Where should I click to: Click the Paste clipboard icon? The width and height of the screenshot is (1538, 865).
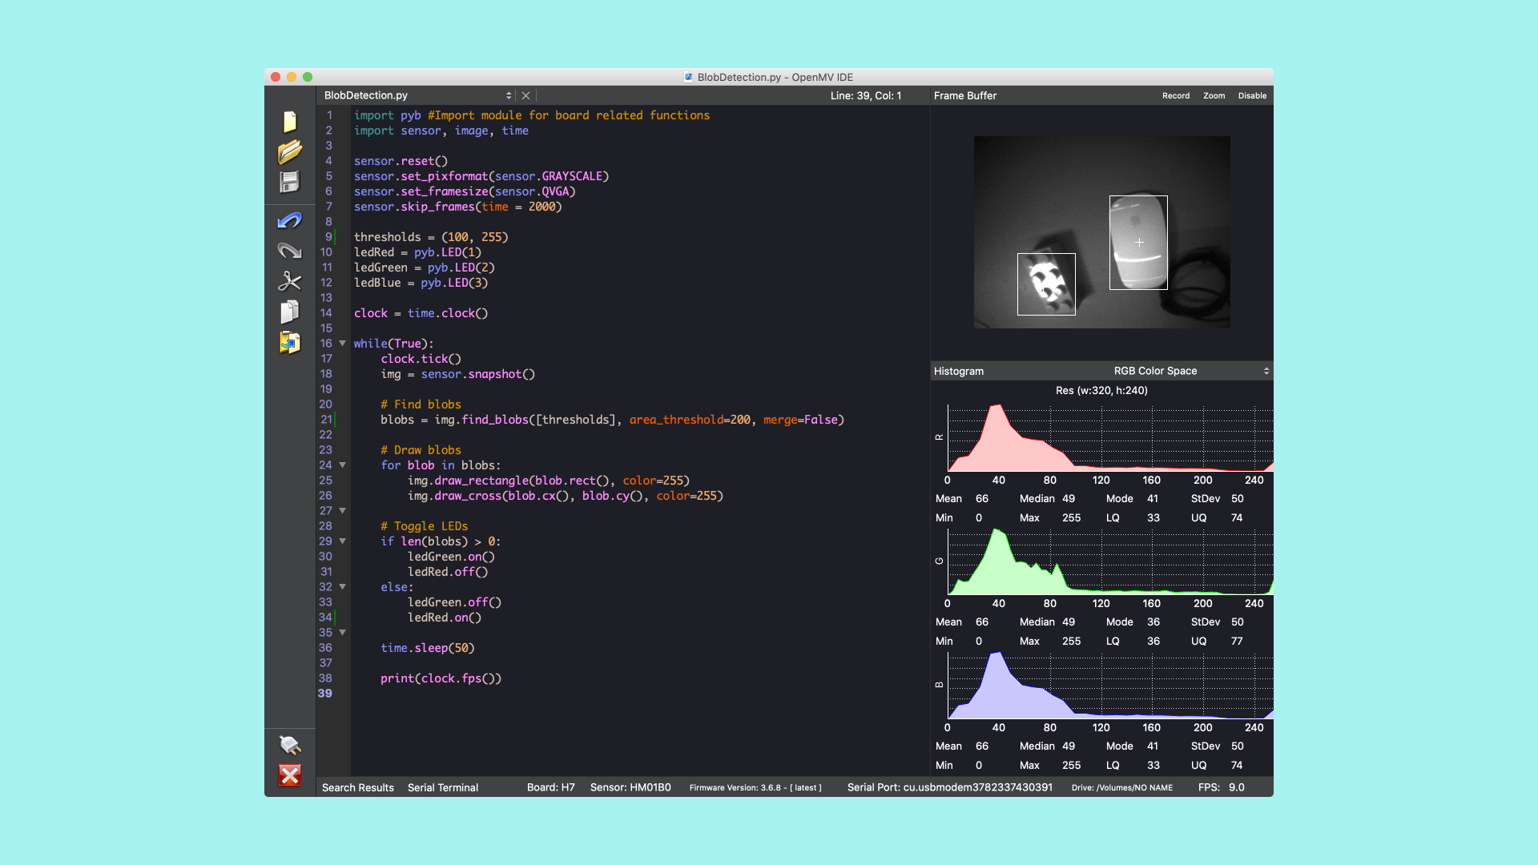pyautogui.click(x=289, y=342)
